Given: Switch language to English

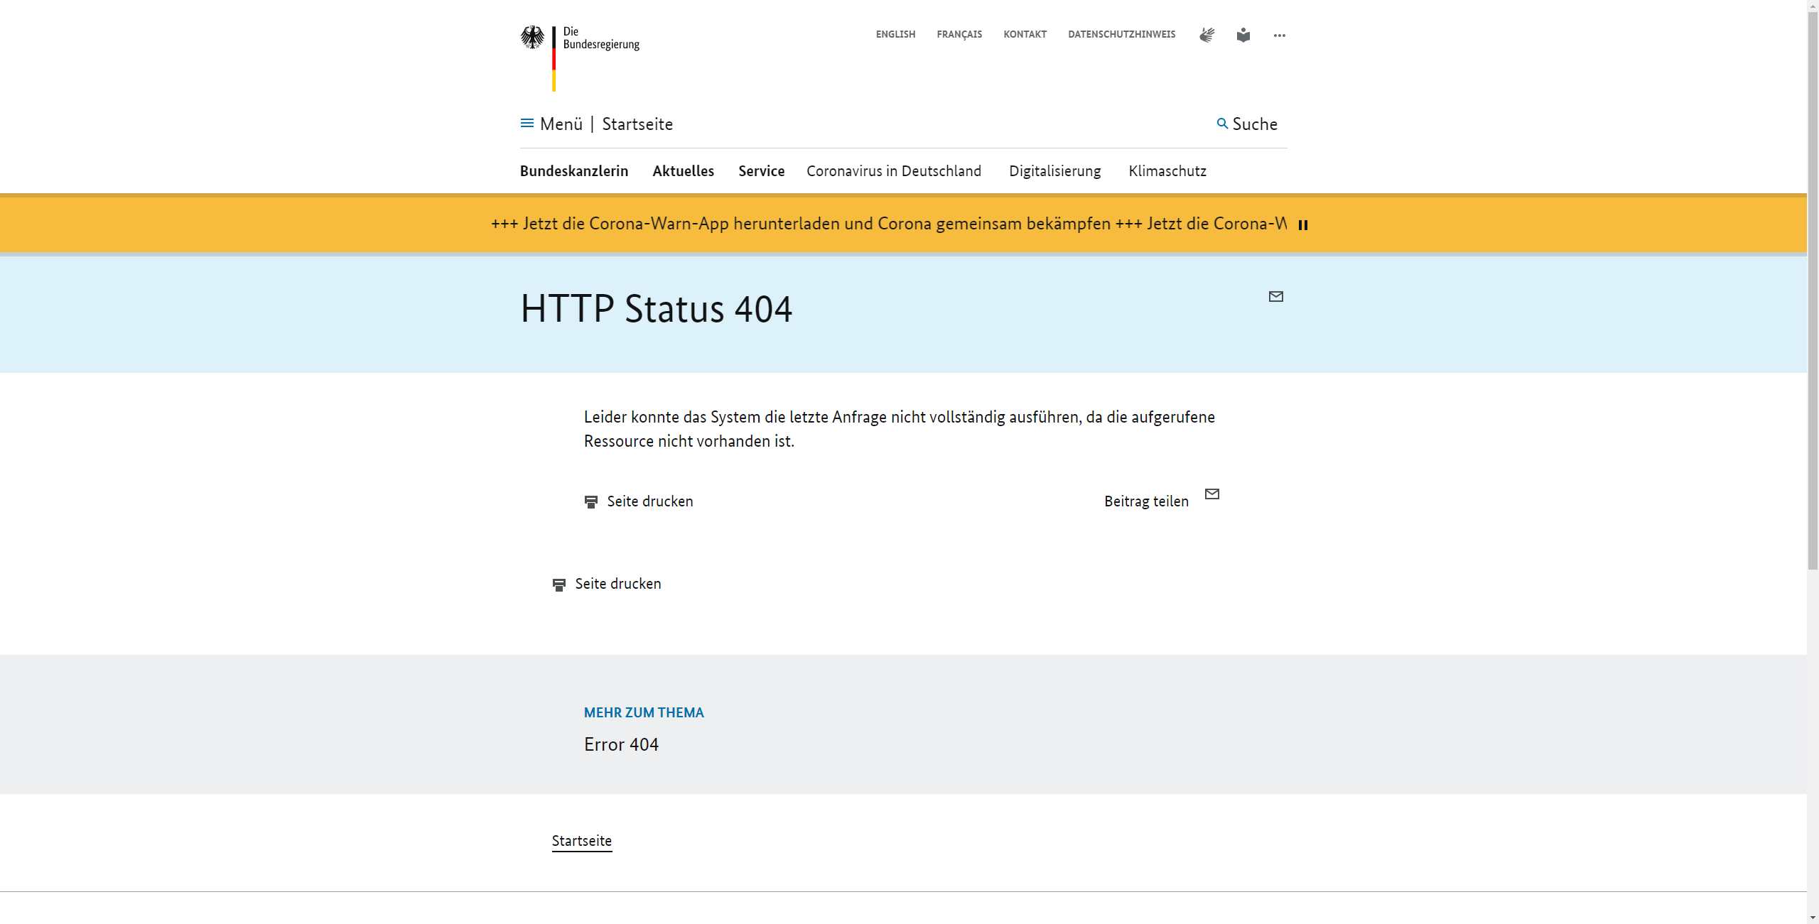Looking at the screenshot, I should (895, 34).
